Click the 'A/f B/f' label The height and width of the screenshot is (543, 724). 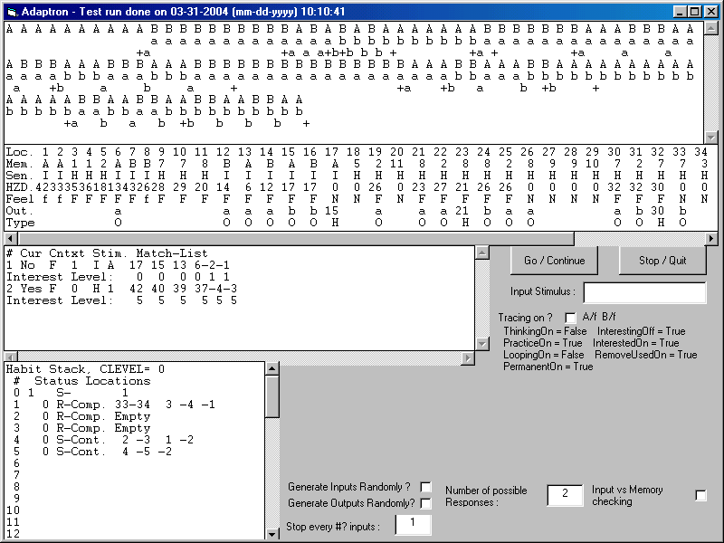coord(599,317)
